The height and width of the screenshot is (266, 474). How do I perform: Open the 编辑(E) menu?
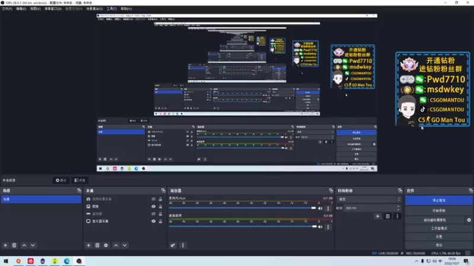pyautogui.click(x=21, y=9)
